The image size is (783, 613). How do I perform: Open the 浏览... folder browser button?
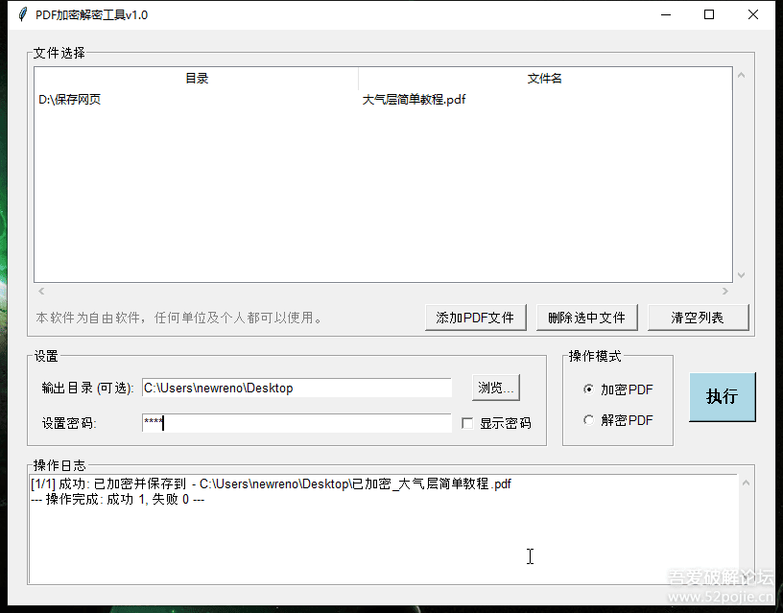tap(496, 388)
